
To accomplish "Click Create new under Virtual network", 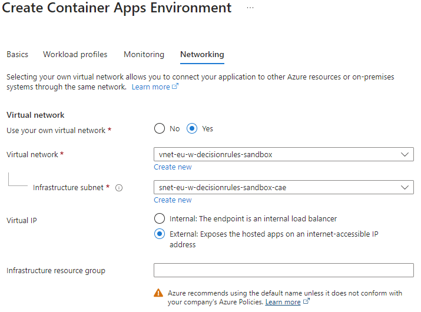I will coord(173,167).
